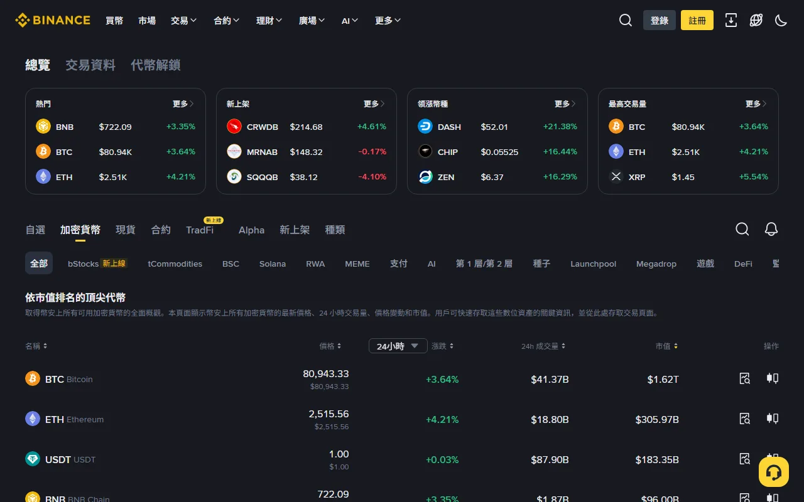The height and width of the screenshot is (502, 804).
Task: Click BNB coin icon in 熱門 card
Action: 43,126
